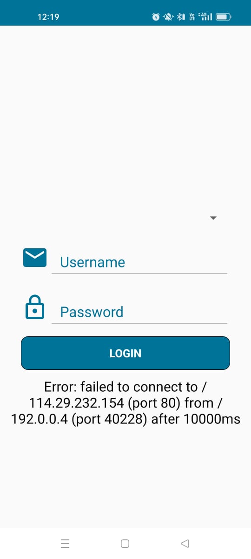Image resolution: width=251 pixels, height=559 pixels.
Task: Tap the Bluetooth status icon
Action: [181, 17]
